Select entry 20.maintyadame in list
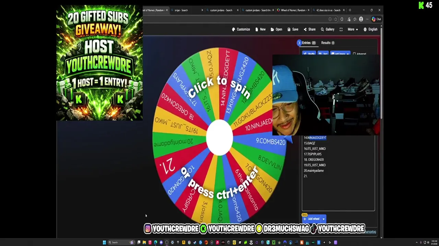439x246 pixels. pos(314,170)
